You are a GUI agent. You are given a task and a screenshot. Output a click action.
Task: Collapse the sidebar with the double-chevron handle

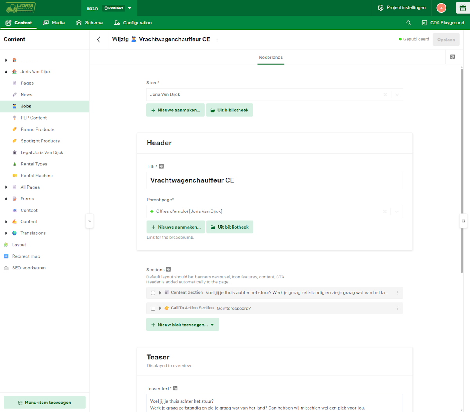(x=89, y=221)
